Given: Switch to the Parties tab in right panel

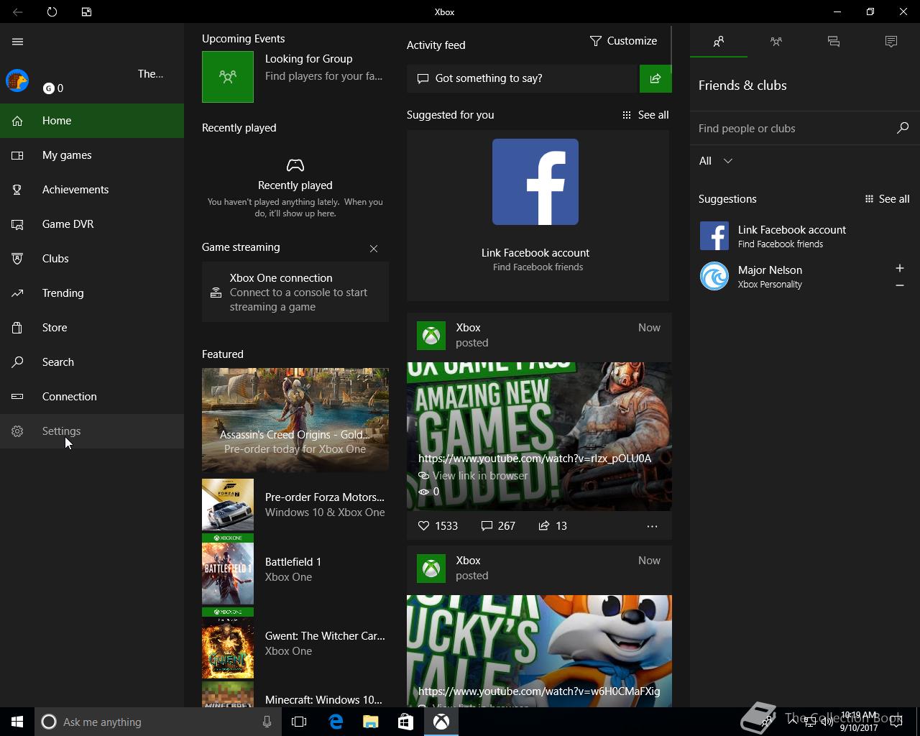Looking at the screenshot, I should (x=776, y=42).
